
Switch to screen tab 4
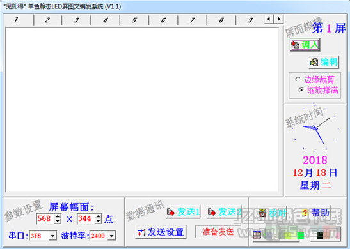(106, 20)
